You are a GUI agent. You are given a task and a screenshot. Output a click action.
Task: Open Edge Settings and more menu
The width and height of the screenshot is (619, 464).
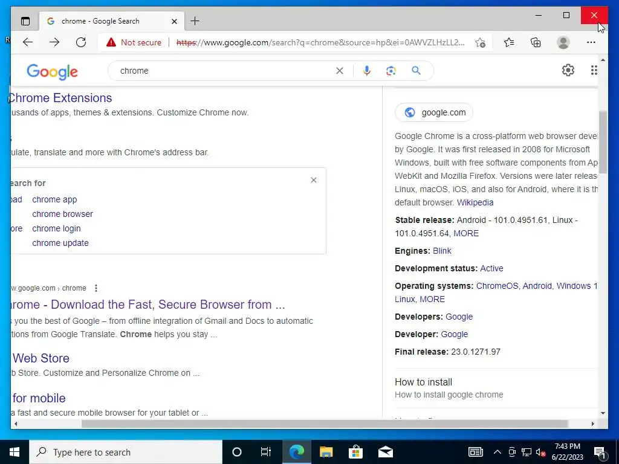591,42
